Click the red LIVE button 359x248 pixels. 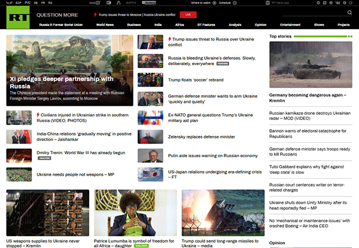click(x=188, y=14)
